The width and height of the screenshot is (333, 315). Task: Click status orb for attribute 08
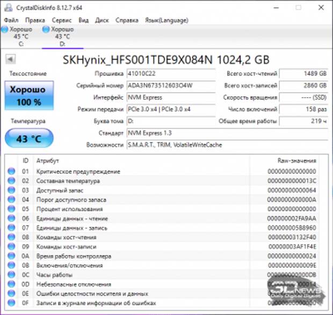point(11,237)
